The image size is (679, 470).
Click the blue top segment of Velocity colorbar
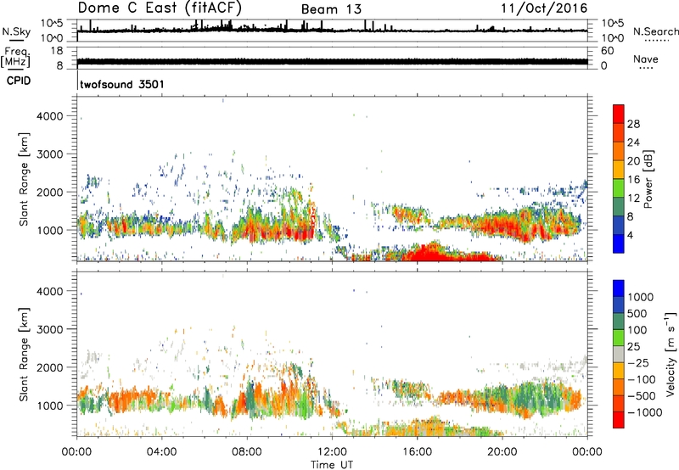click(x=619, y=288)
